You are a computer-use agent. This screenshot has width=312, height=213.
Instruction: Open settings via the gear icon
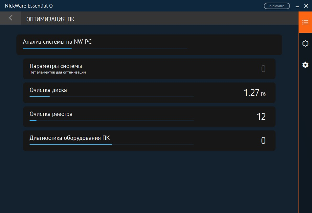(x=305, y=65)
